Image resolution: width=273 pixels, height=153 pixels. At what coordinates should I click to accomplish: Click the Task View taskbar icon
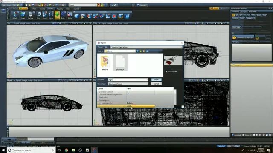(59, 150)
